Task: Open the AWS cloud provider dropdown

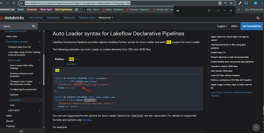Action: (x=235, y=26)
